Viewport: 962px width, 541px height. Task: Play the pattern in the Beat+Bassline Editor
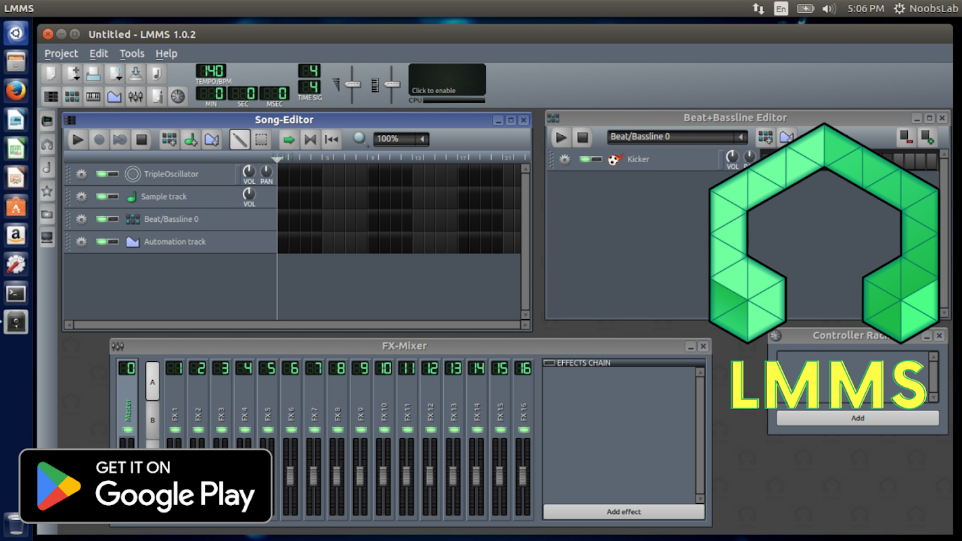coord(561,137)
